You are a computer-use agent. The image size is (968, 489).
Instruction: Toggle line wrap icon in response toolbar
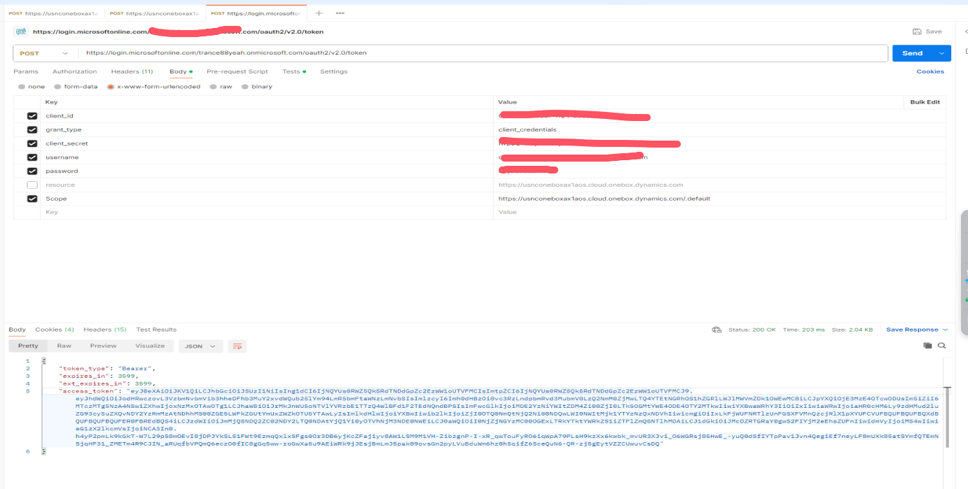(x=237, y=346)
